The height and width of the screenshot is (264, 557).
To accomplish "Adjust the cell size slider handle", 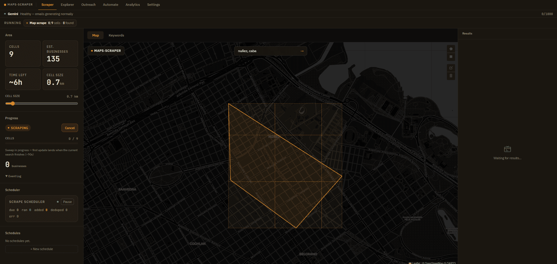I will 12,103.
